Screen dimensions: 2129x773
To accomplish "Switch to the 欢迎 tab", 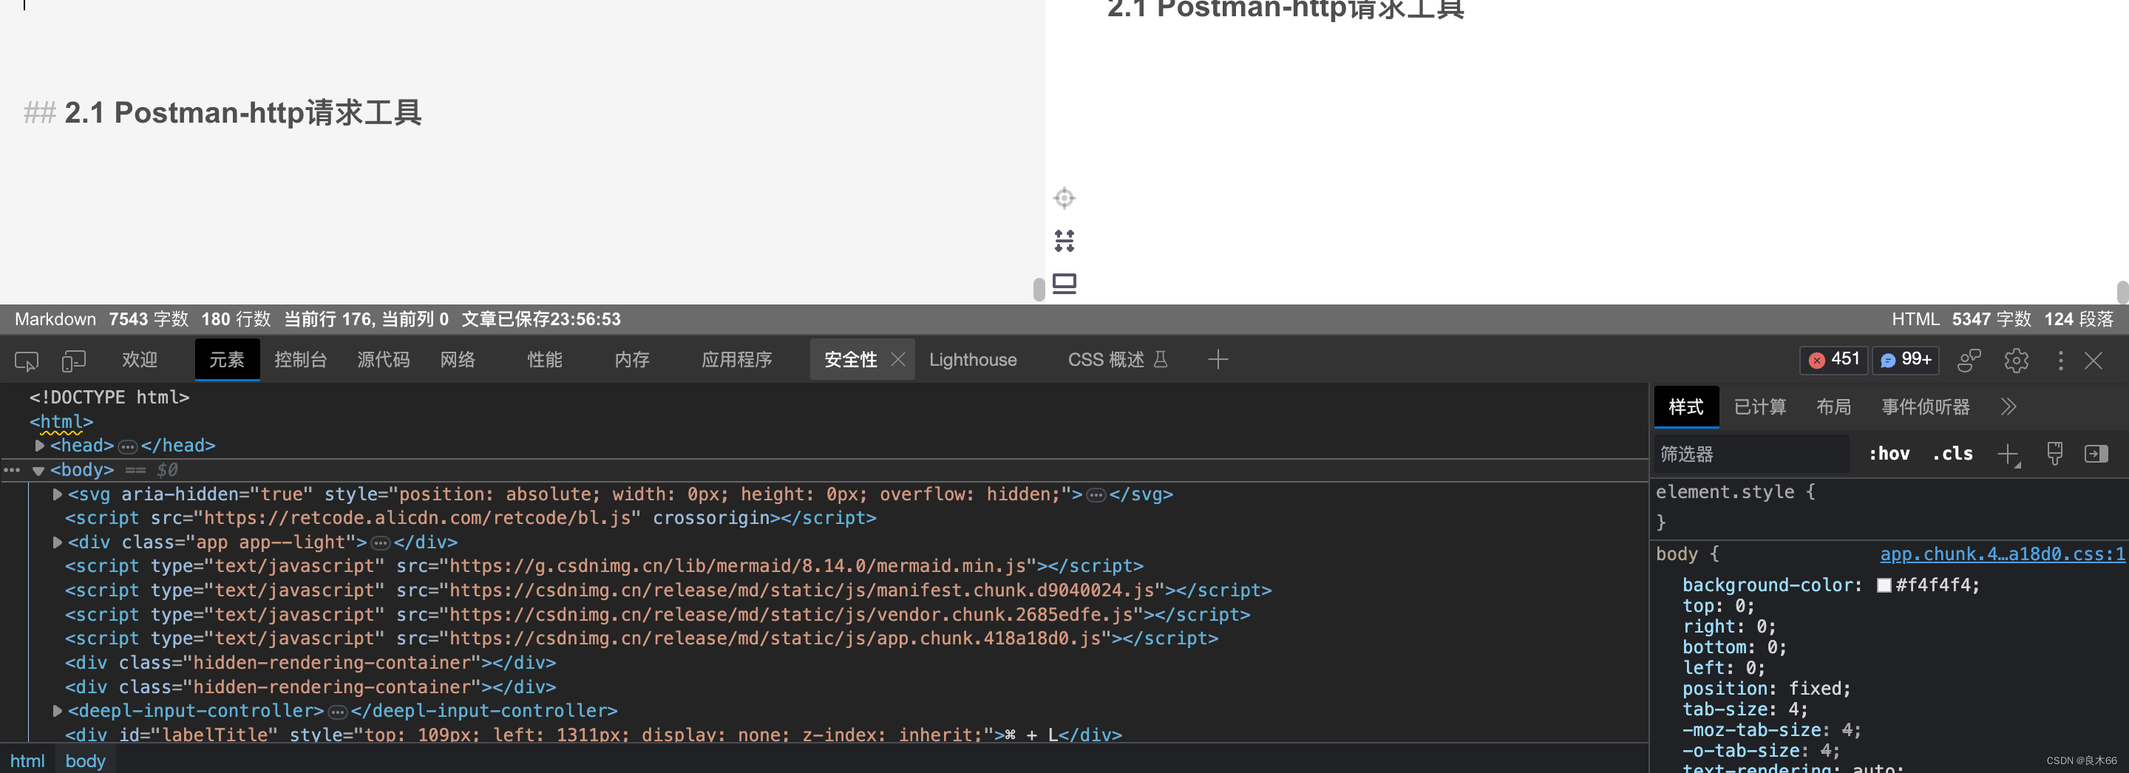I will [x=140, y=359].
